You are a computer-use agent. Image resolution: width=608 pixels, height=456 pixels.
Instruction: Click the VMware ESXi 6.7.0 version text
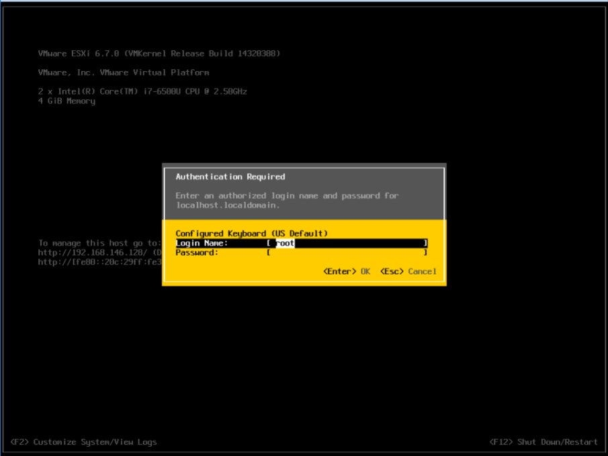(159, 54)
